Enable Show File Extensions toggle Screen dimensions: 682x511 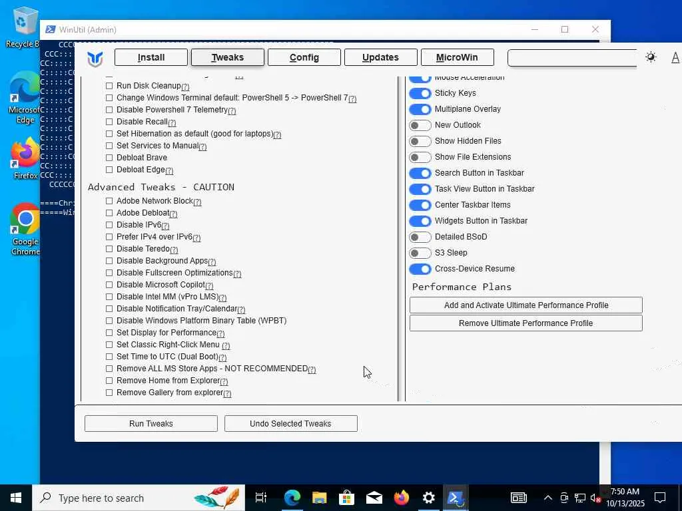click(420, 157)
